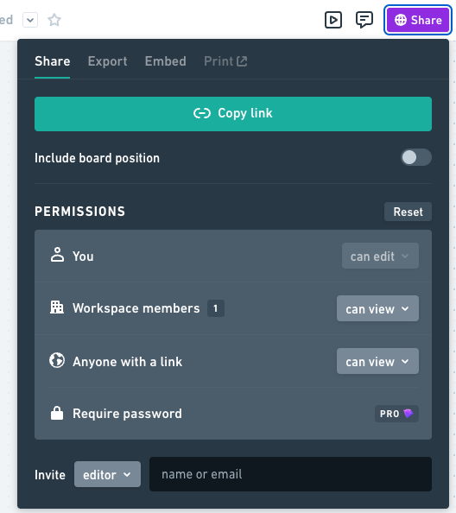This screenshot has height=513, width=456.
Task: Click the purple Share button
Action: (x=418, y=20)
